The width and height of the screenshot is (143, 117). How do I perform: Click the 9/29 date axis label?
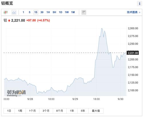75,99
